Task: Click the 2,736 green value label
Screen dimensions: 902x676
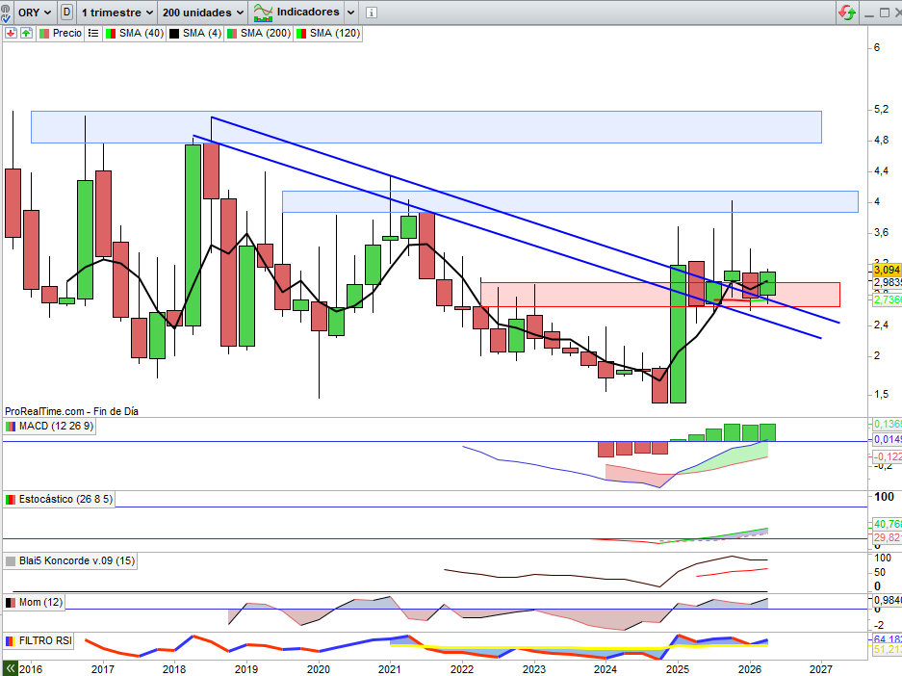Action: [x=887, y=299]
